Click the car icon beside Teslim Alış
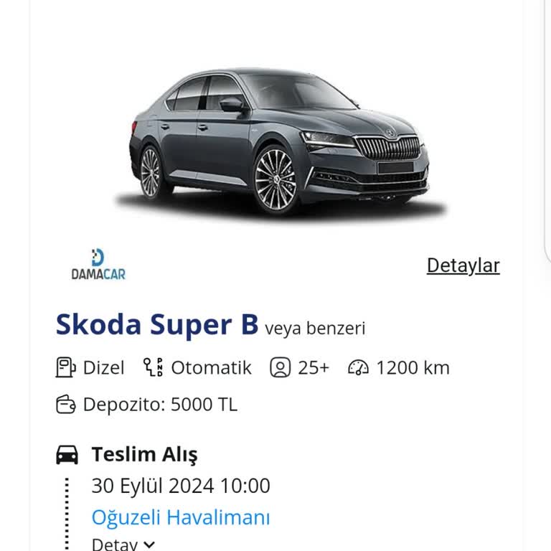Viewport: 551px width, 551px height. [x=67, y=454]
